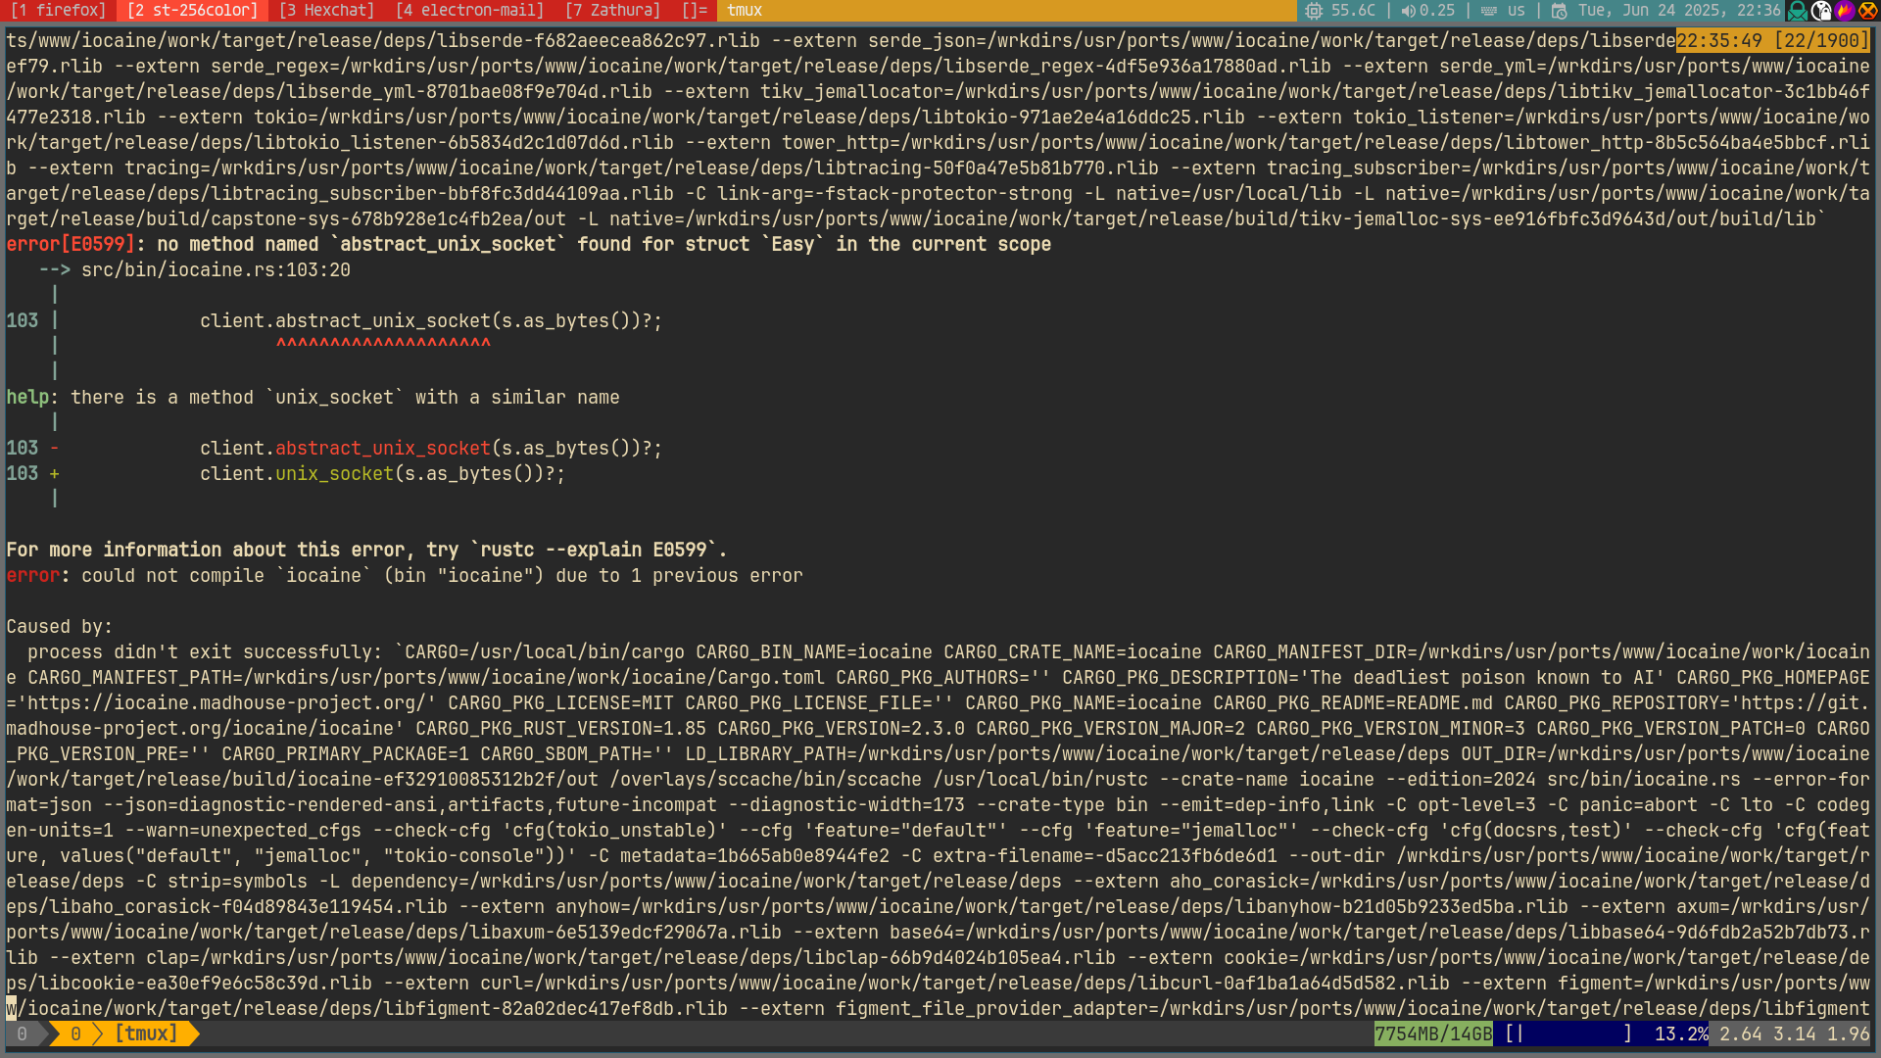The image size is (1881, 1058).
Task: Click the tmux window title
Action: [745, 11]
